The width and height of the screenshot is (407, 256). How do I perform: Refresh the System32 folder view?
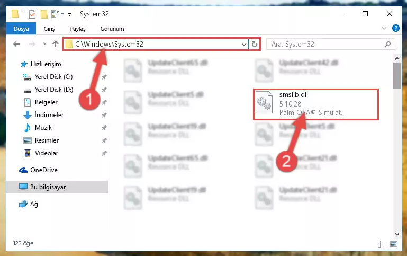[x=255, y=44]
